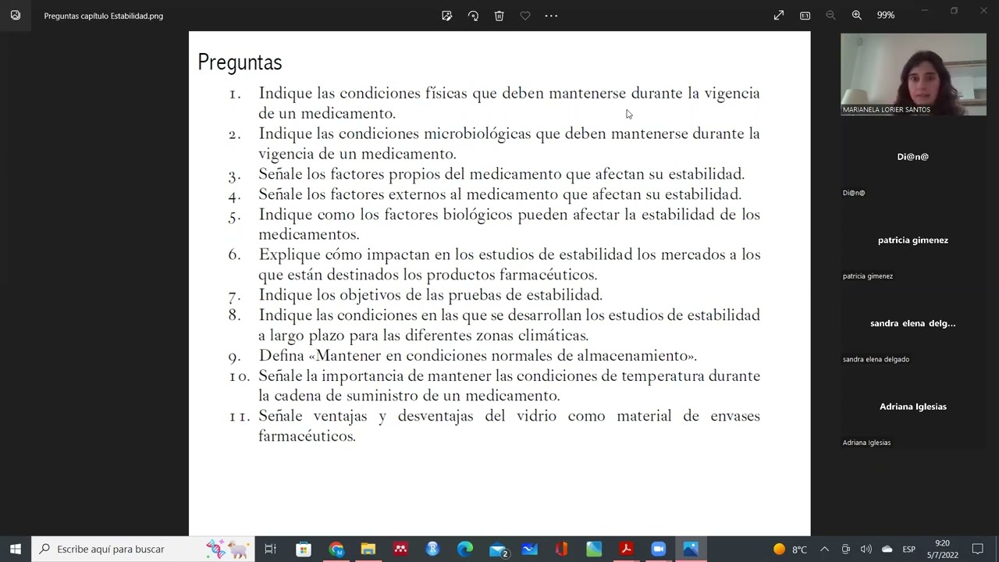Select Marianela Lorier Santos video thumbnail
The image size is (999, 562).
pos(913,74)
